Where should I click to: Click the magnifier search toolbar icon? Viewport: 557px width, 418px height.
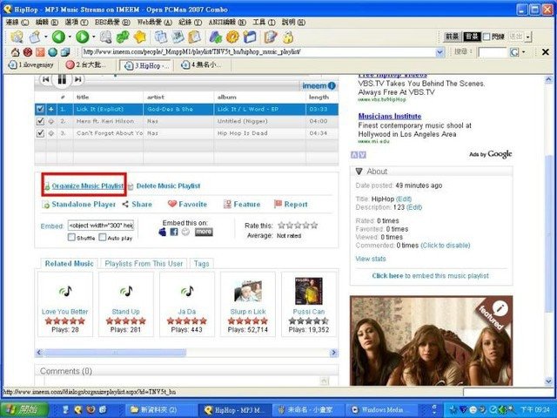tap(106, 37)
